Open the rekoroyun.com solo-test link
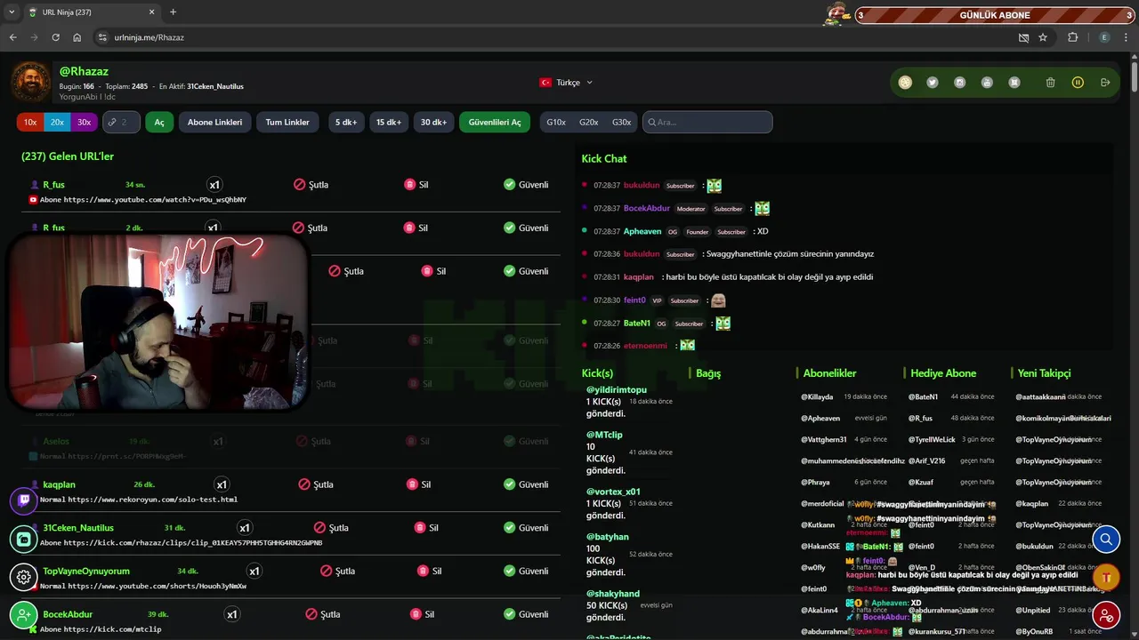 [x=150, y=500]
